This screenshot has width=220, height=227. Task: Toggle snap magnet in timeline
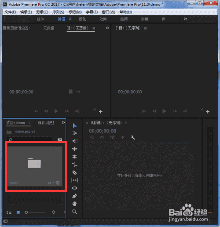click(x=102, y=137)
